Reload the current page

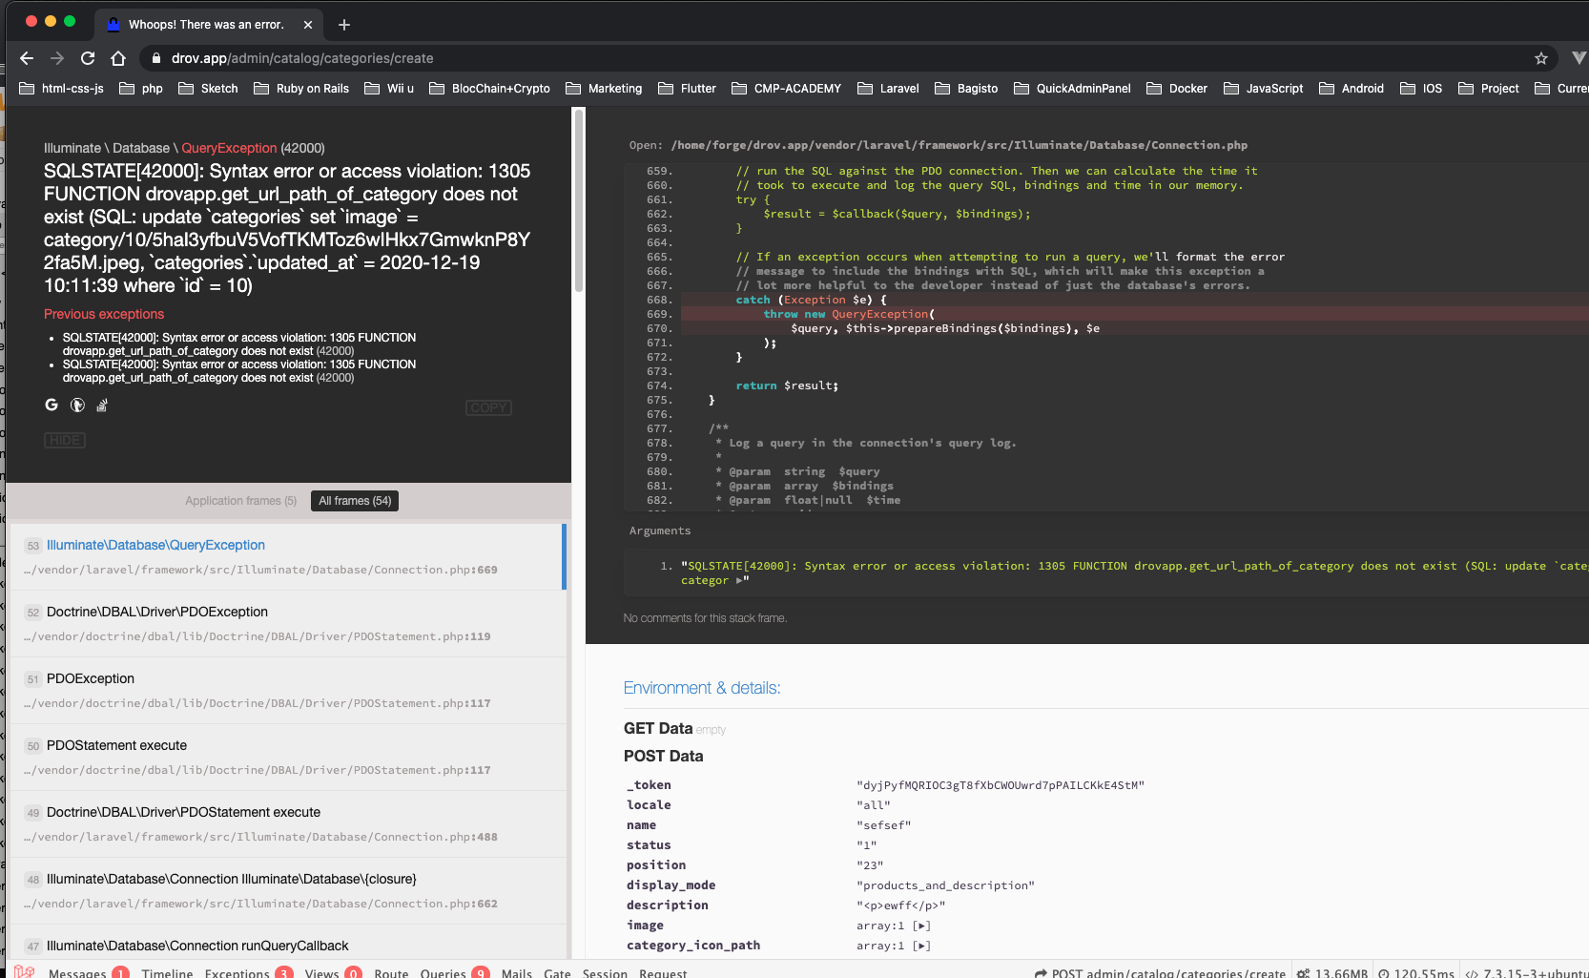[x=88, y=58]
